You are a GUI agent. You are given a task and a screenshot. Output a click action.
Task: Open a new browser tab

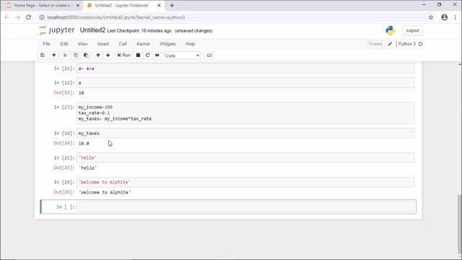point(172,5)
